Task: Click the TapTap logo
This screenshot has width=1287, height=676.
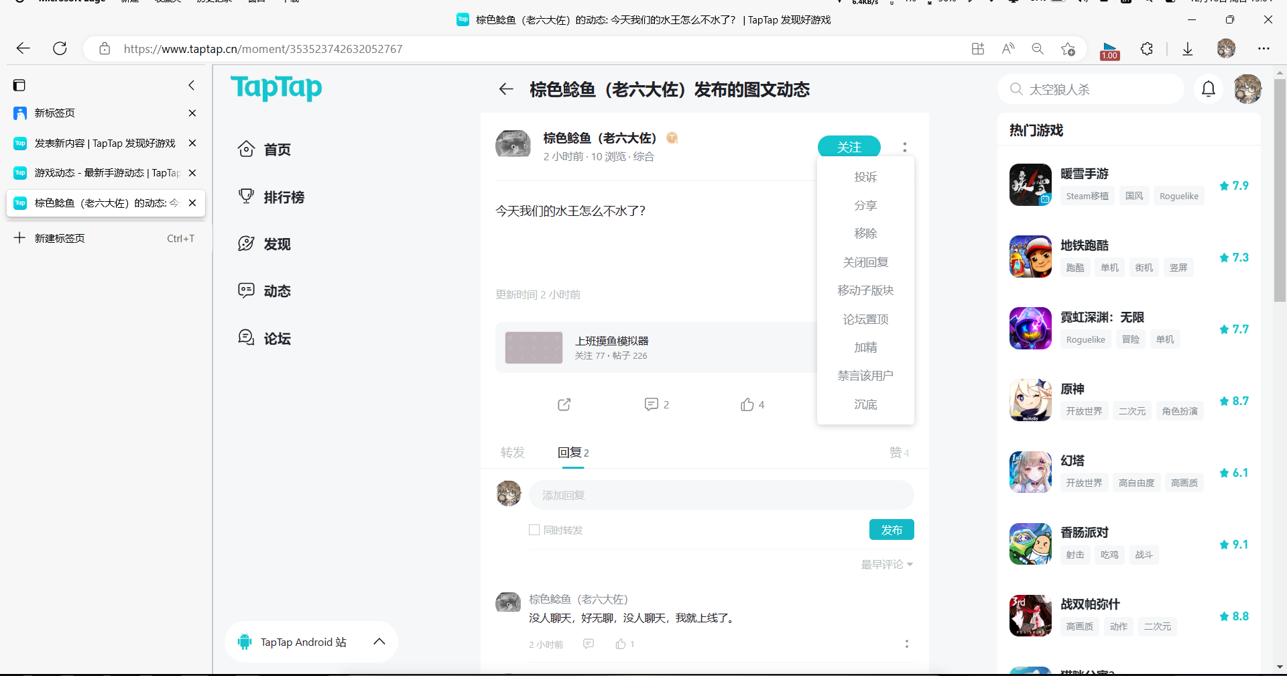Action: [x=276, y=87]
